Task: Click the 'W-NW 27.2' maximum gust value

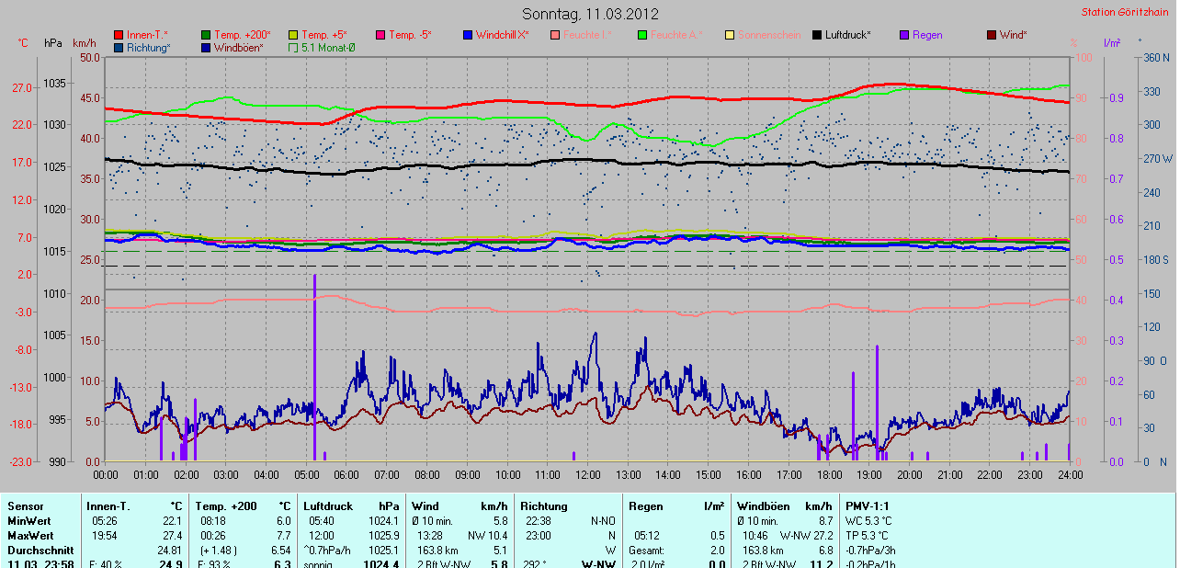Action: [807, 535]
